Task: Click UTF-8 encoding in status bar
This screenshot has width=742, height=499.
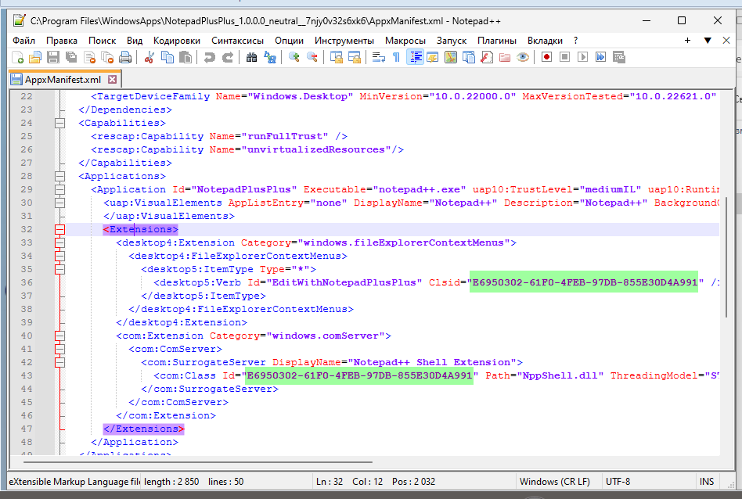Action: point(618,482)
